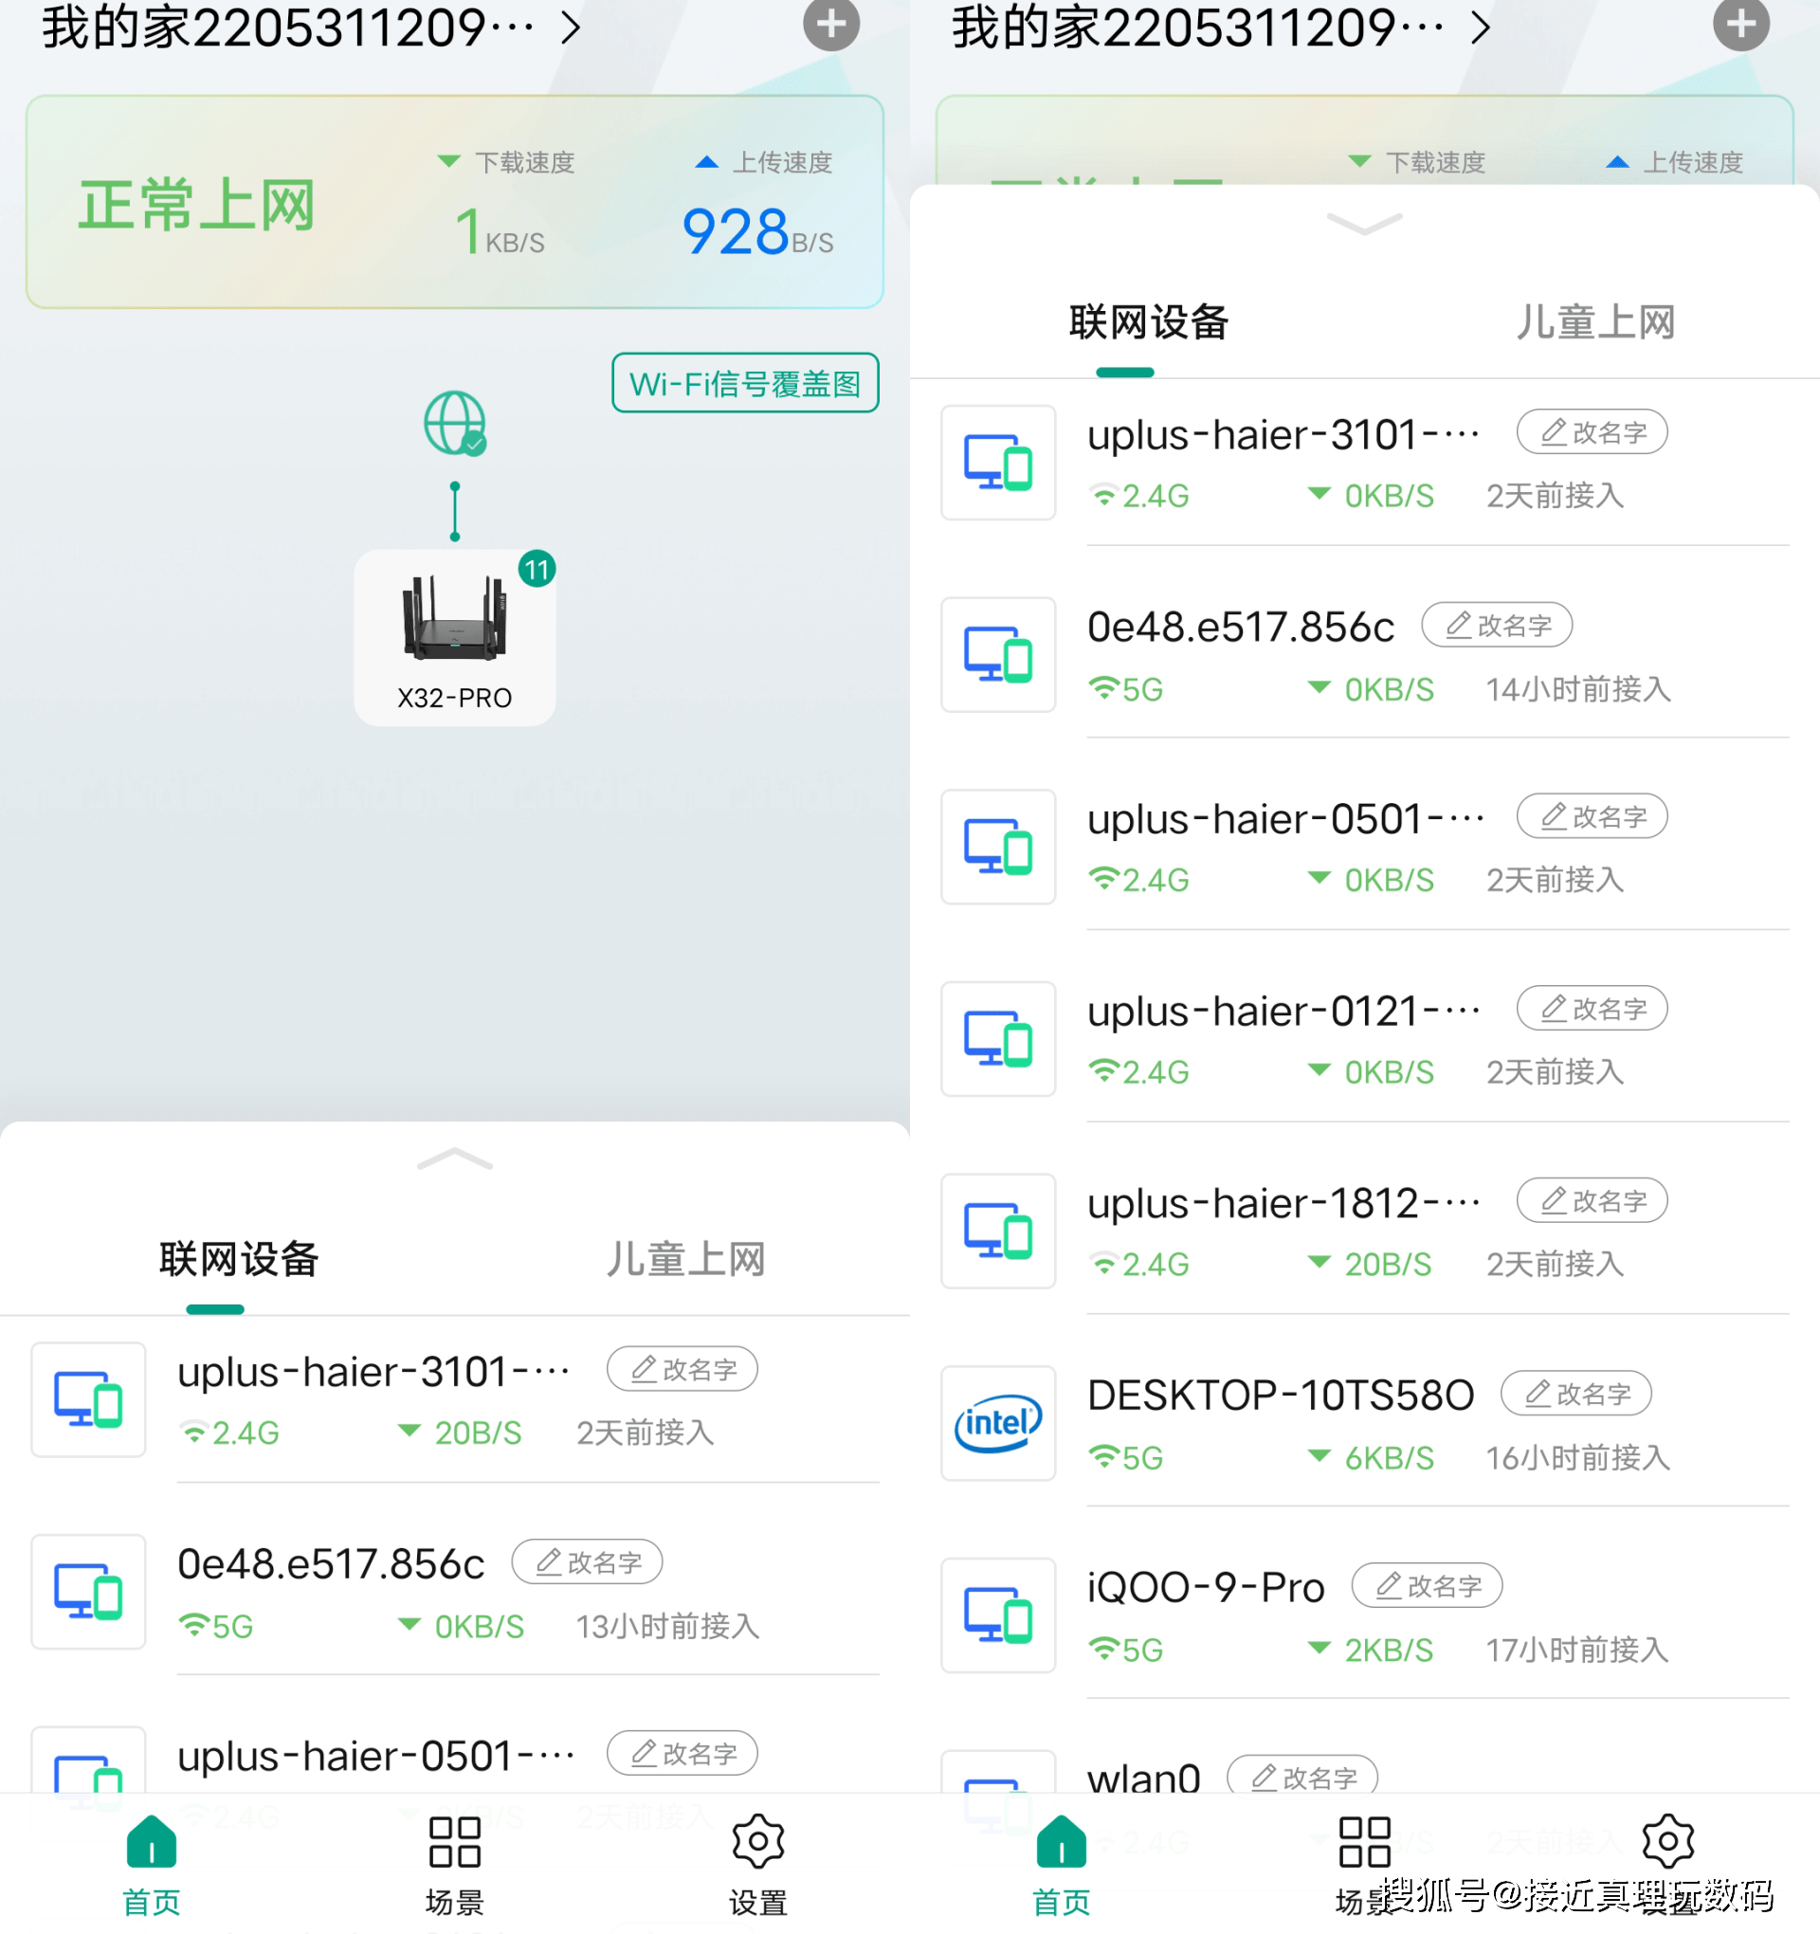This screenshot has height=1934, width=1820.
Task: Tap the Intel icon for DESKTOP-10TS58O
Action: click(998, 1423)
